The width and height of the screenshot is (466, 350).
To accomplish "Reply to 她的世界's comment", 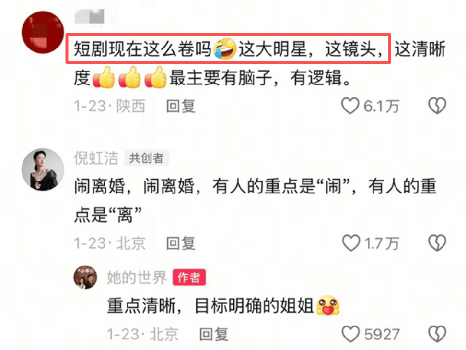I will (214, 334).
